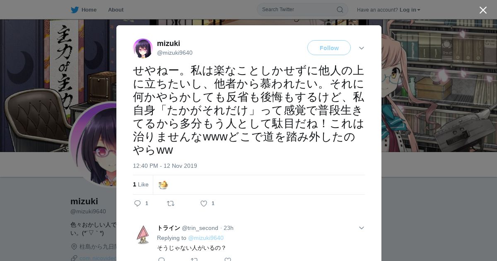The height and width of the screenshot is (261, 497).
Task: Open トライン's avatar in the reply
Action: (143, 234)
